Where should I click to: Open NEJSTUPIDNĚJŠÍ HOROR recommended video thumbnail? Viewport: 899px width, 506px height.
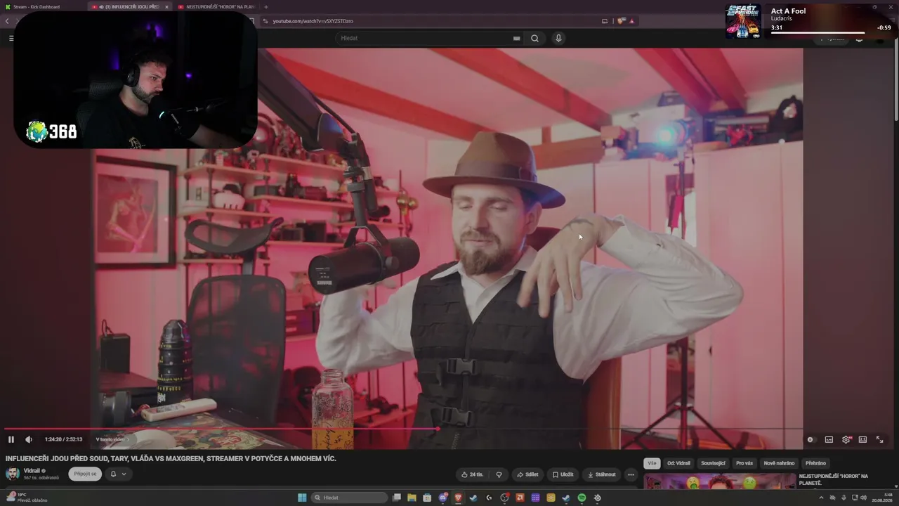pos(718,481)
